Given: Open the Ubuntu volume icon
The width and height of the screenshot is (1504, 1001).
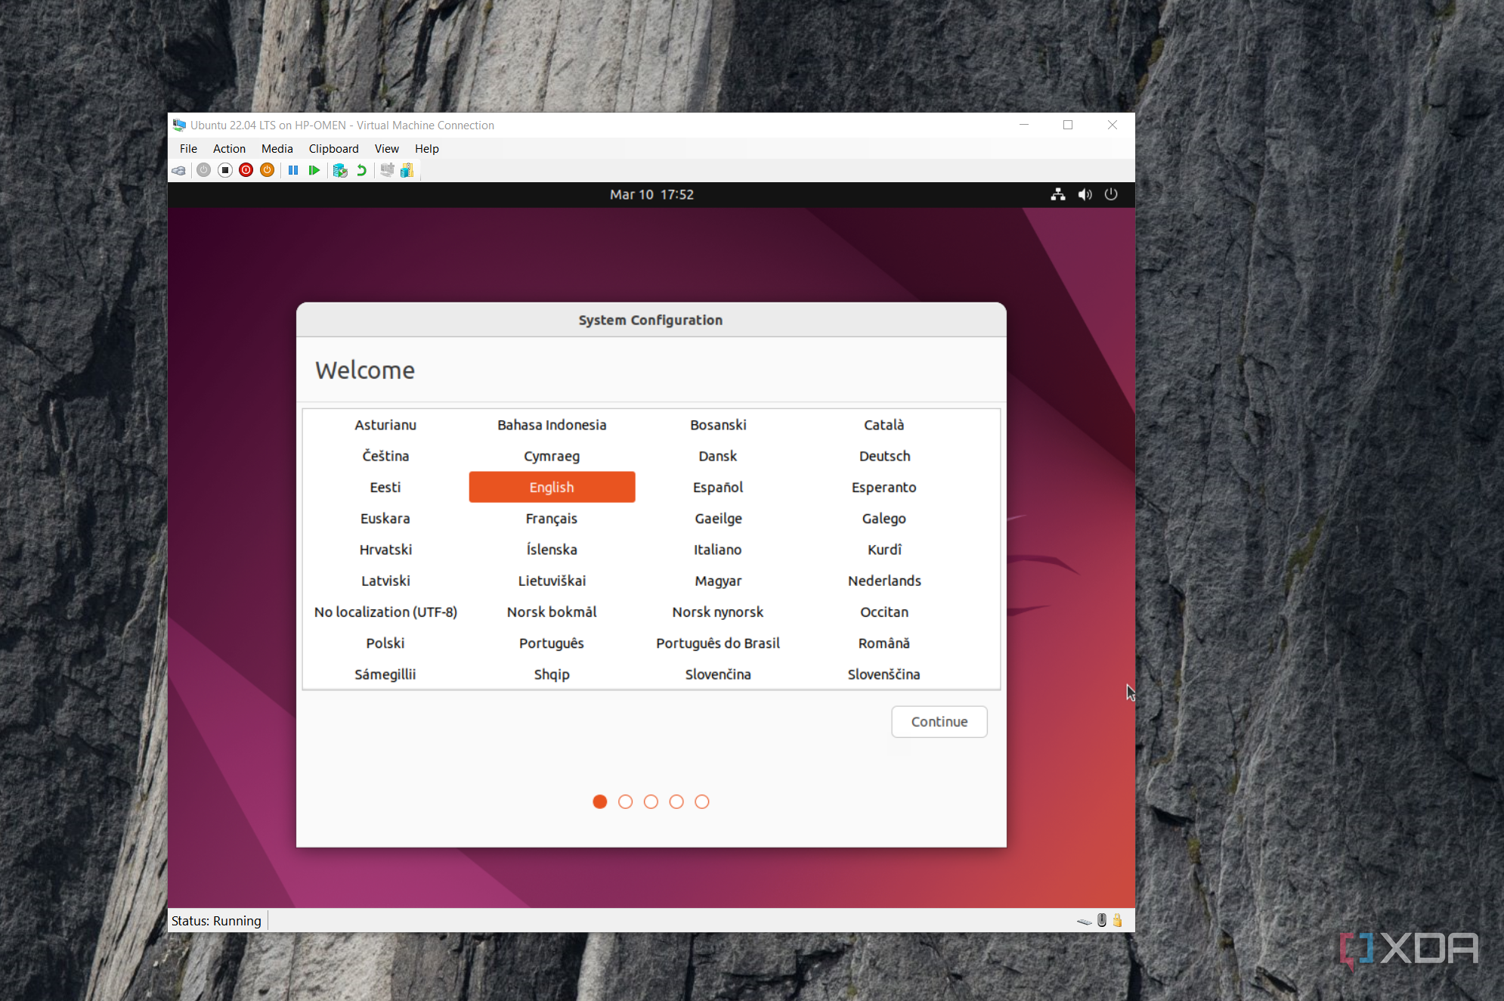Looking at the screenshot, I should pyautogui.click(x=1085, y=194).
